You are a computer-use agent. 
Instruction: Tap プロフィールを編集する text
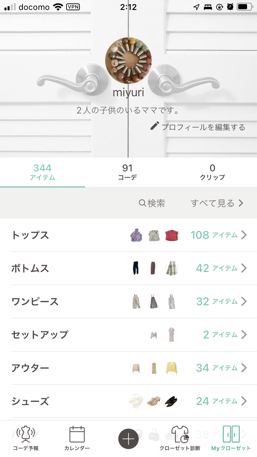pos(203,127)
